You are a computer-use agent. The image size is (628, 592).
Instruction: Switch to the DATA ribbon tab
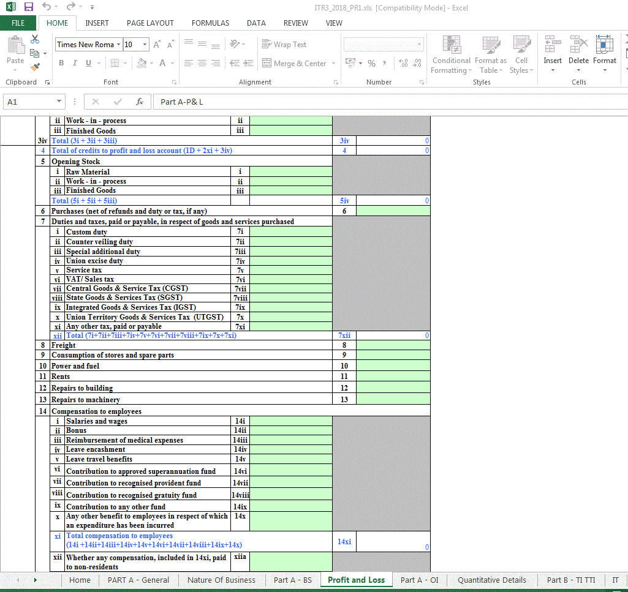pos(256,23)
